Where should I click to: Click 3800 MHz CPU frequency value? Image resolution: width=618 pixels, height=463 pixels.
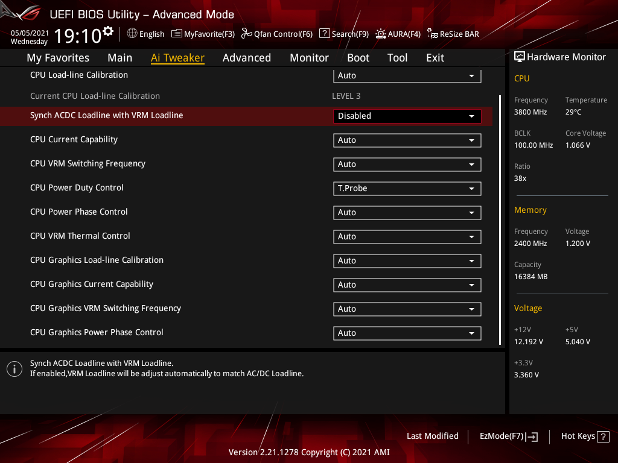tap(530, 112)
